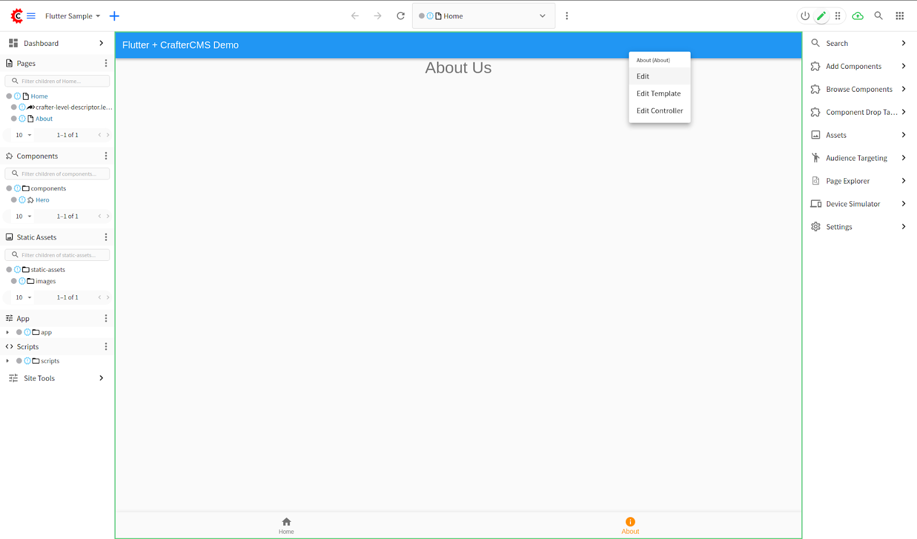Click the About tab in bottom navigation
Image resolution: width=917 pixels, height=539 pixels.
[630, 525]
